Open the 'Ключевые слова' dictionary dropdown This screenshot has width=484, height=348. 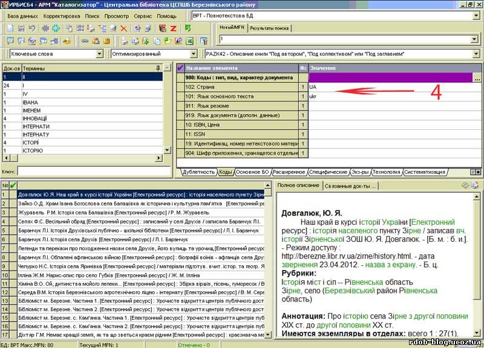tap(100, 54)
